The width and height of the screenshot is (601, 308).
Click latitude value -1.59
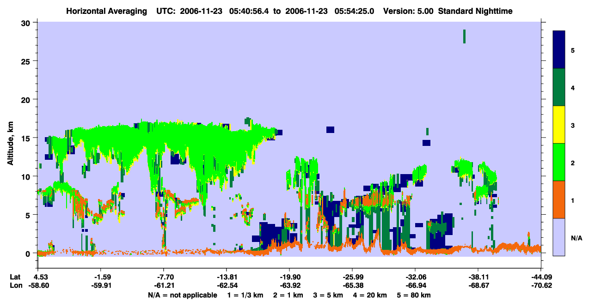coord(101,277)
